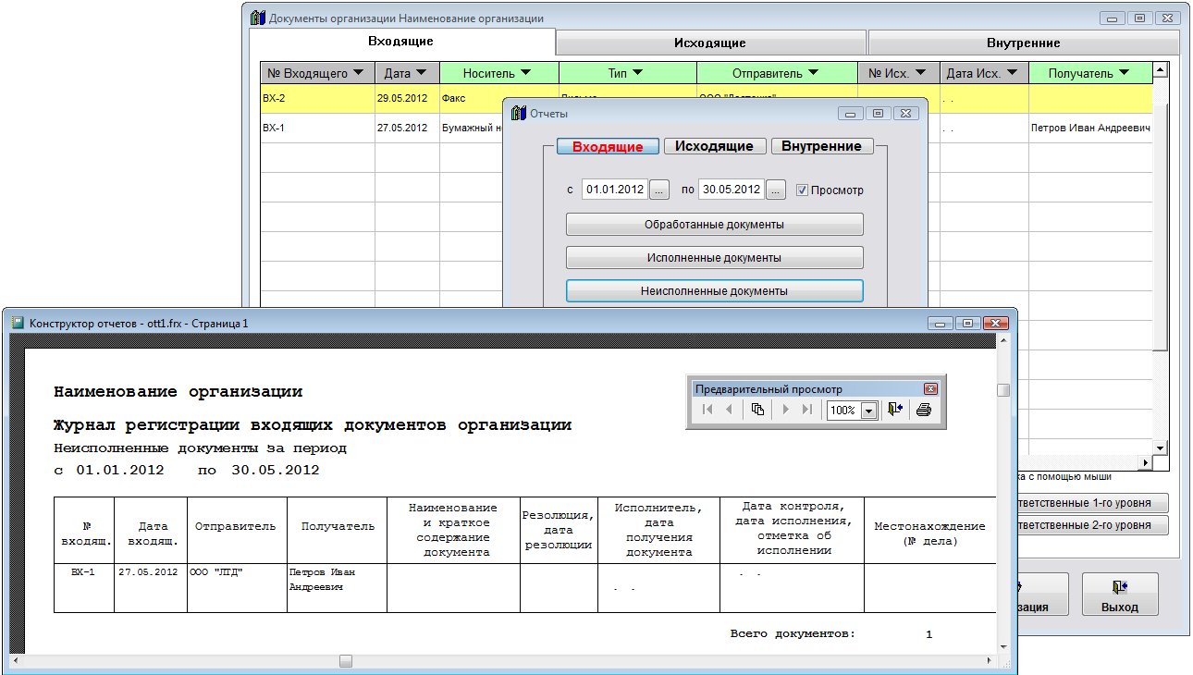Screen dimensions: 1193x675
Task: Click the Обработанные документы button
Action: 714,225
